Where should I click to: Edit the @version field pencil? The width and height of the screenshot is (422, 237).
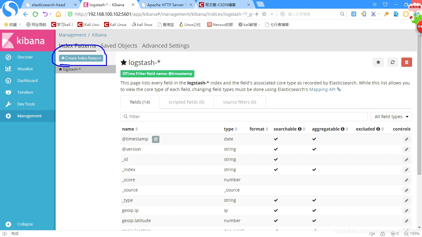coord(407,149)
